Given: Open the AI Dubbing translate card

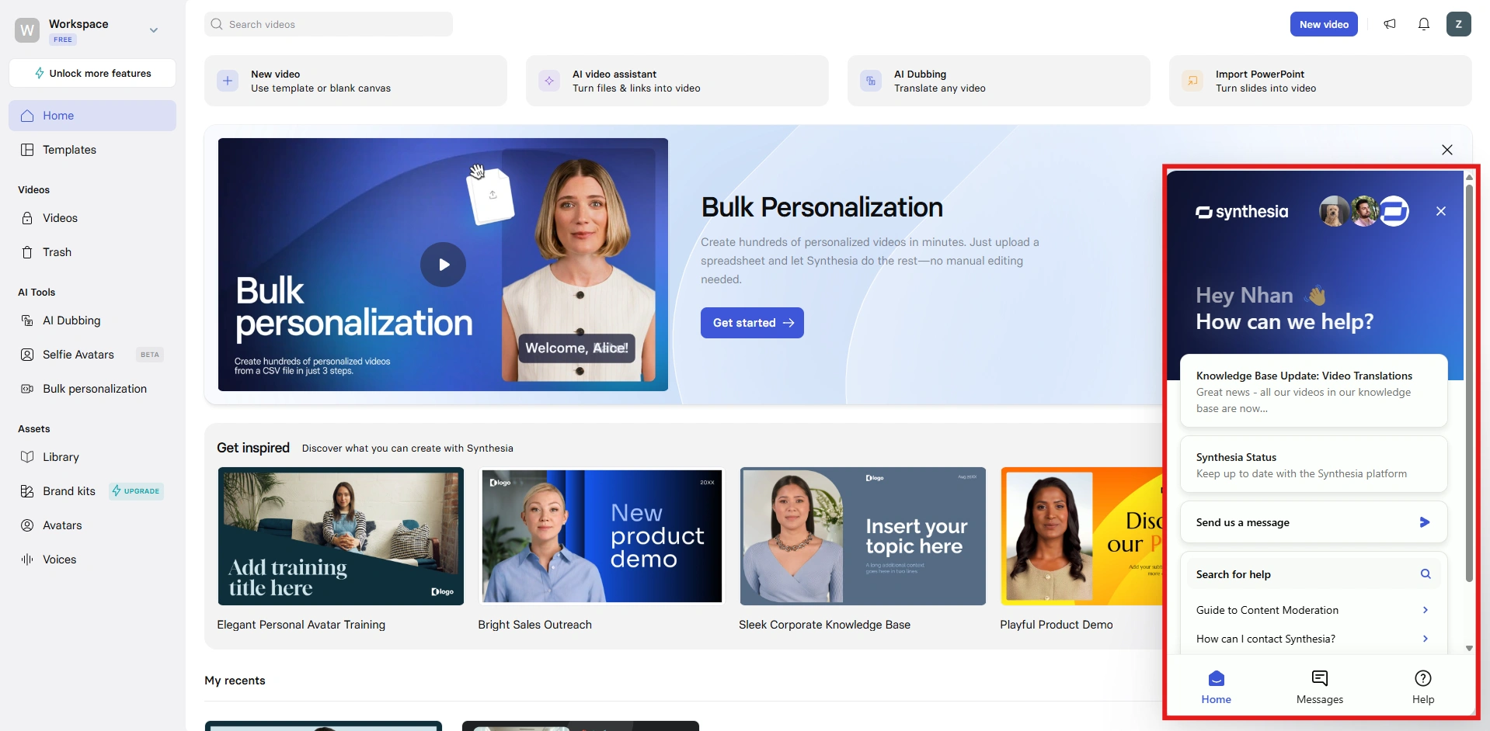Looking at the screenshot, I should (x=999, y=81).
